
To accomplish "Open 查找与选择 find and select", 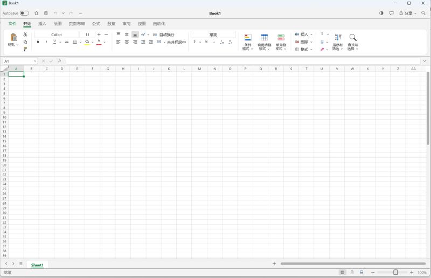I will coord(353,42).
